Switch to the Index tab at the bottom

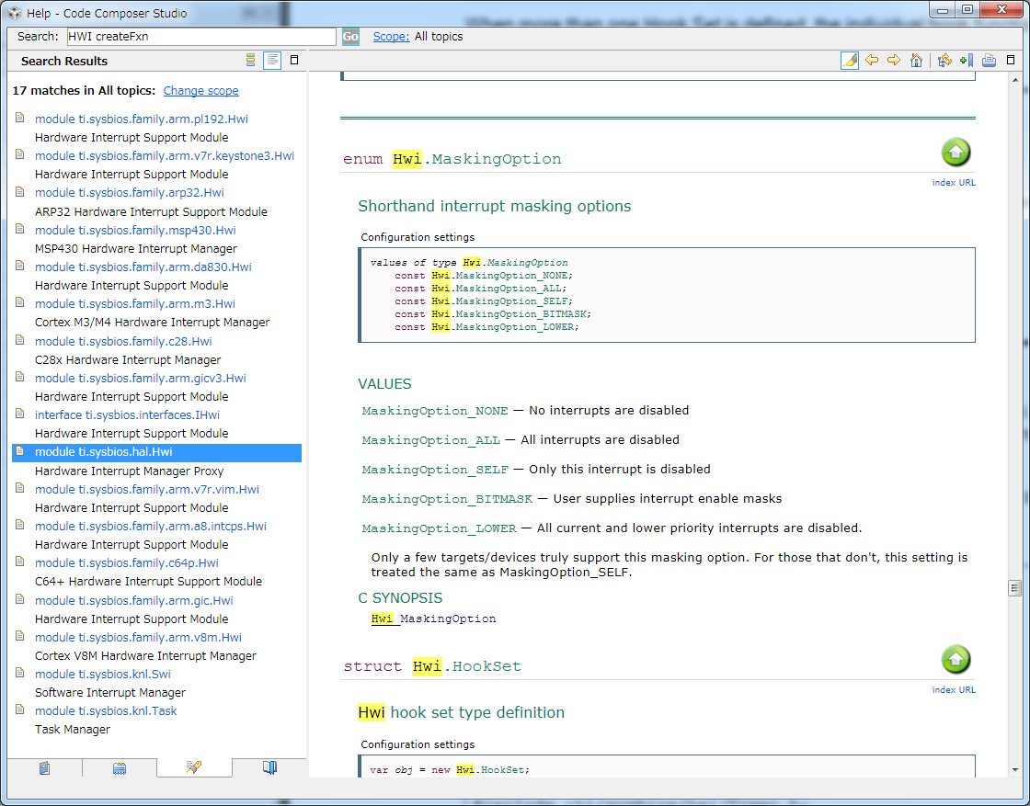click(120, 767)
